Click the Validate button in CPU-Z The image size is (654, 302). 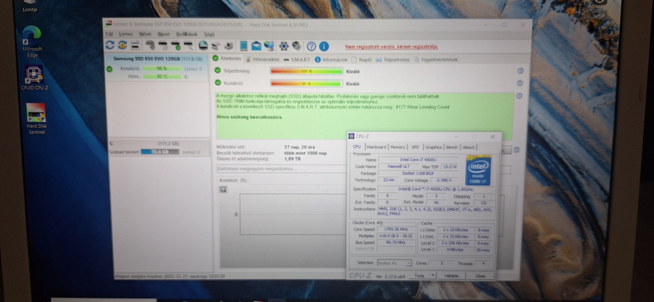(x=451, y=276)
